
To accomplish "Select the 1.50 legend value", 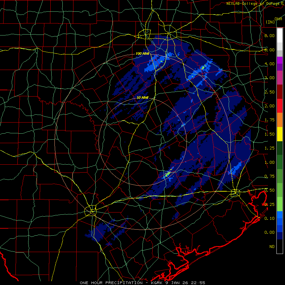I will coord(269,134).
